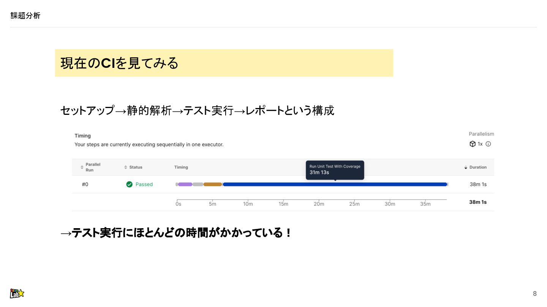
Task: Click the 38m 1s duration in row #0
Action: pyautogui.click(x=478, y=184)
